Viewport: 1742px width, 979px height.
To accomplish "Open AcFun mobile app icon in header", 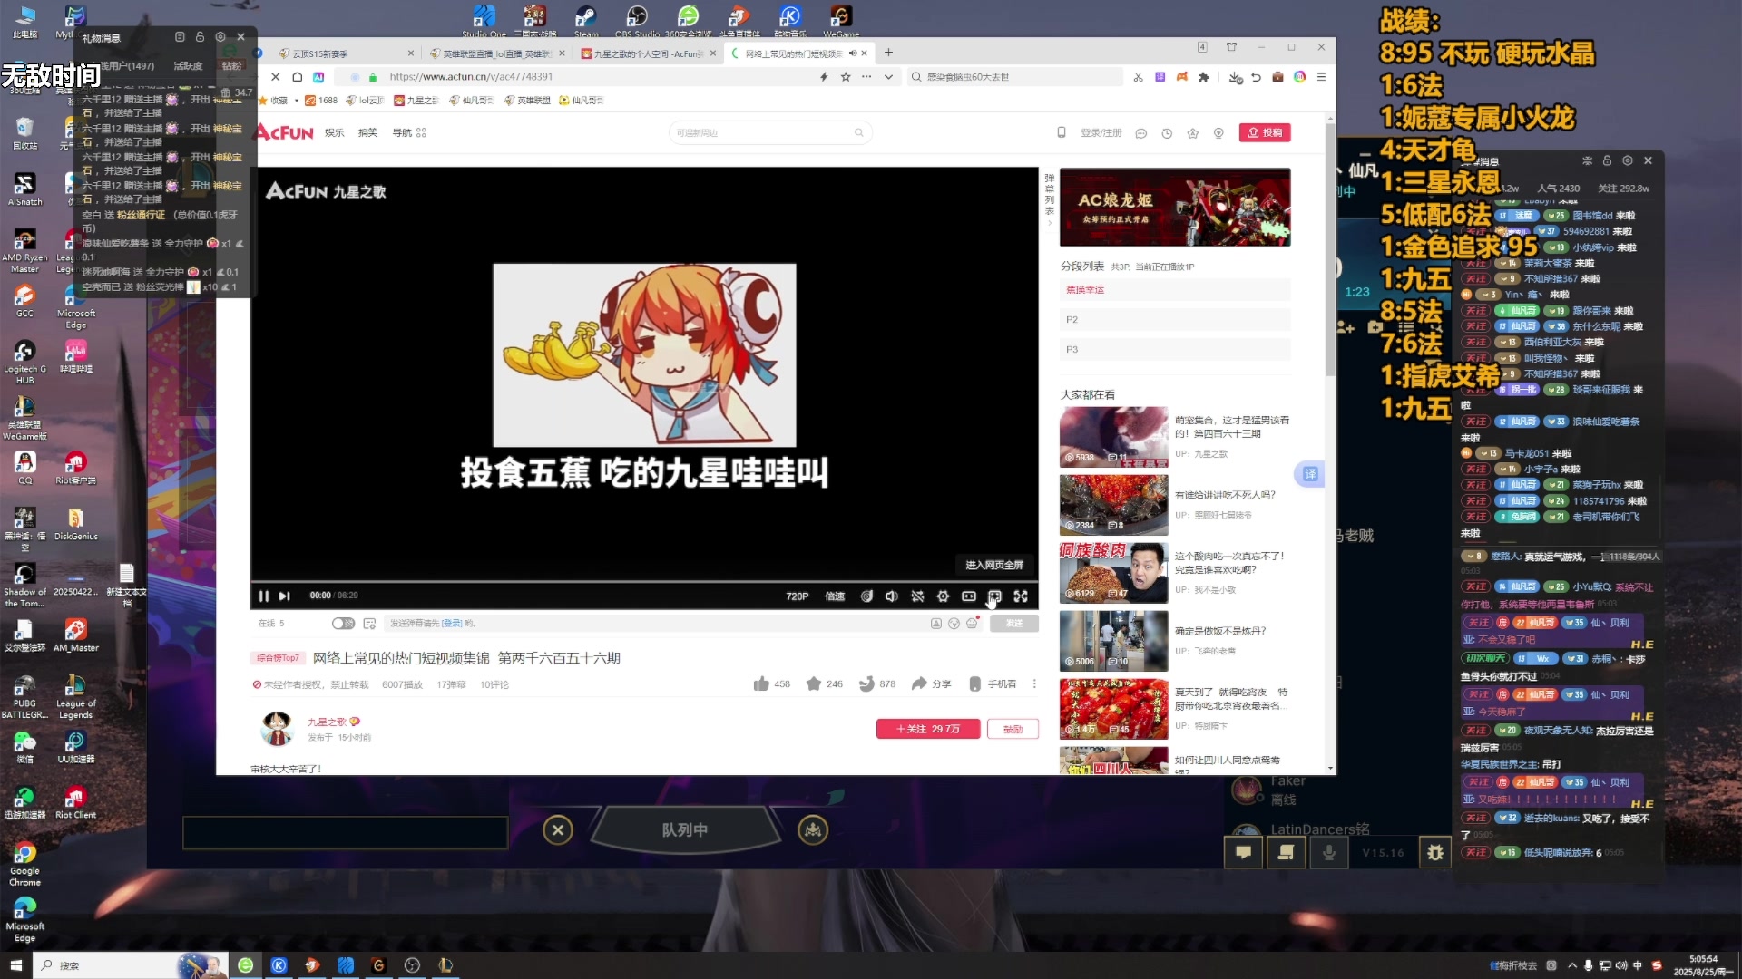I will coord(1062,132).
